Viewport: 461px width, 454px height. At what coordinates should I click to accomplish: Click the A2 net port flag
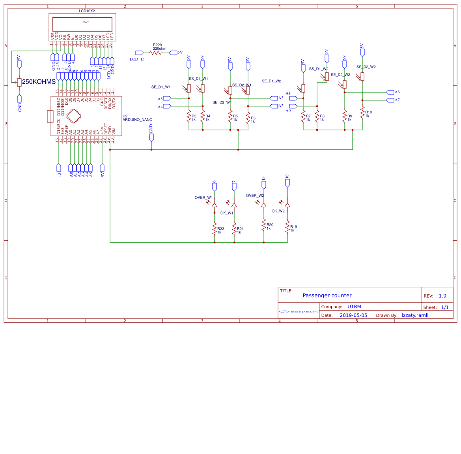pos(274,106)
